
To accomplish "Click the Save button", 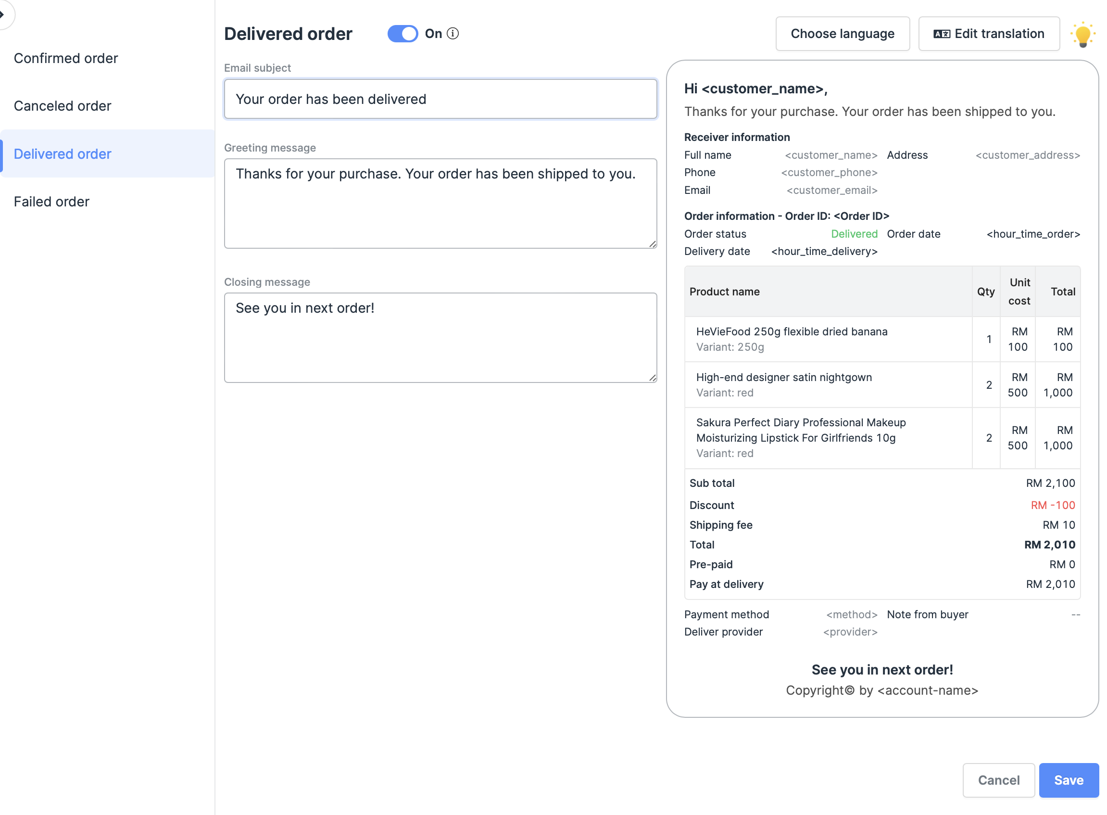I will pos(1068,780).
